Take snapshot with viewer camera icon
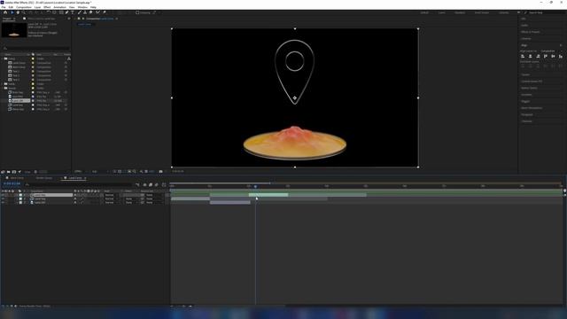This screenshot has height=319, width=567. click(x=160, y=171)
